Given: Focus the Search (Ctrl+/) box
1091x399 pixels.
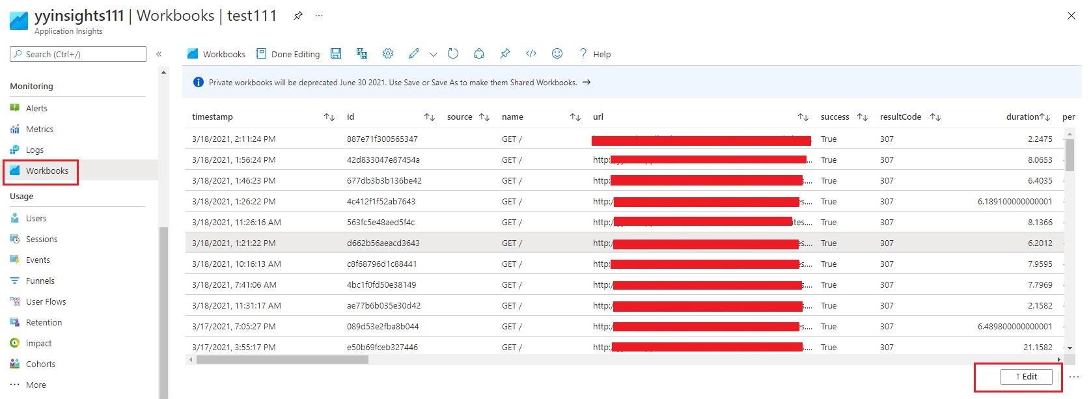Looking at the screenshot, I should tap(78, 54).
